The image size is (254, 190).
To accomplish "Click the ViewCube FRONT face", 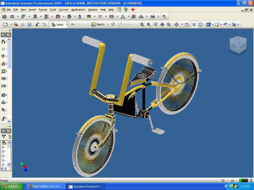I will [x=243, y=46].
